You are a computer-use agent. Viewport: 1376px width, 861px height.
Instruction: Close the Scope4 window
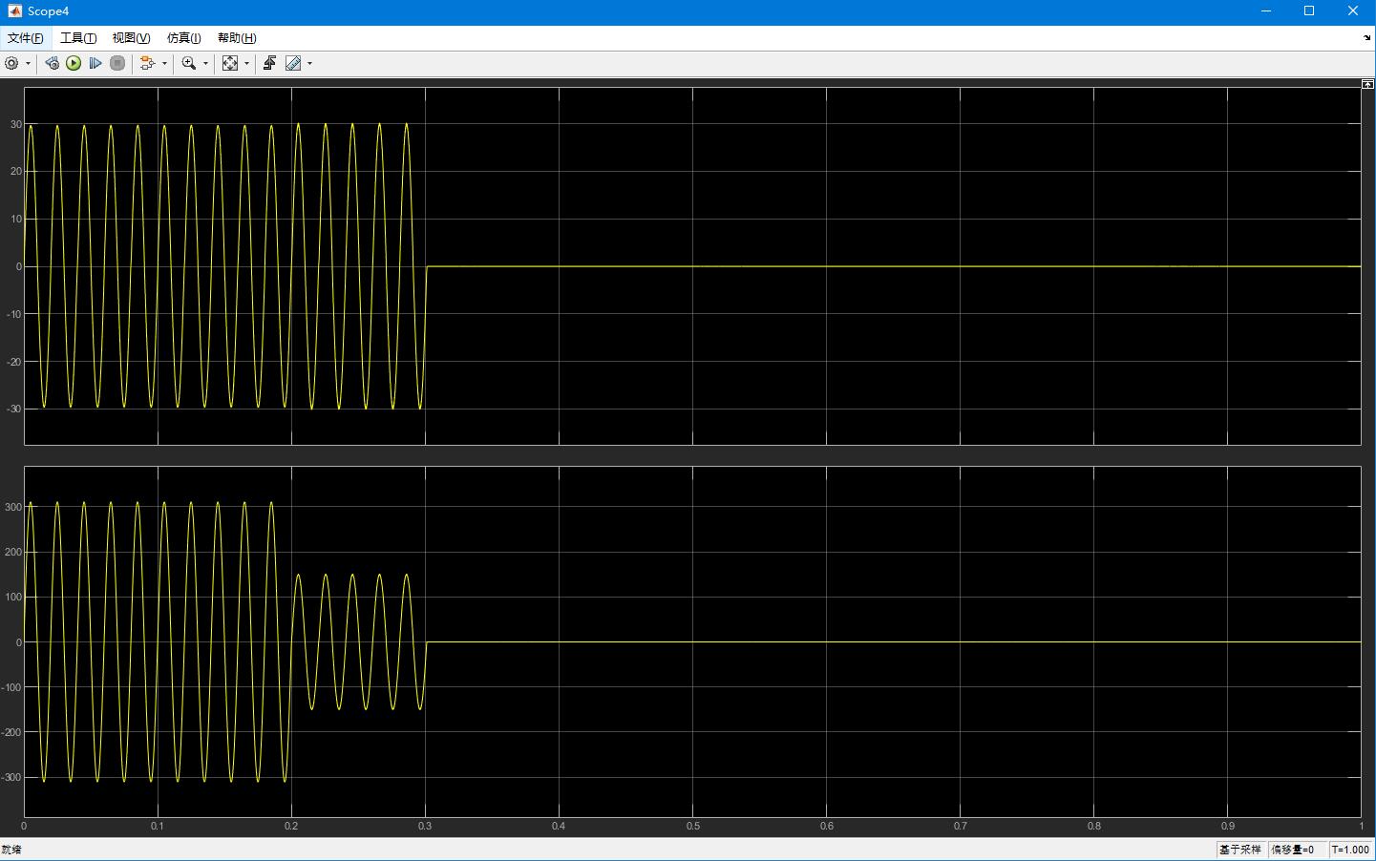pyautogui.click(x=1353, y=11)
